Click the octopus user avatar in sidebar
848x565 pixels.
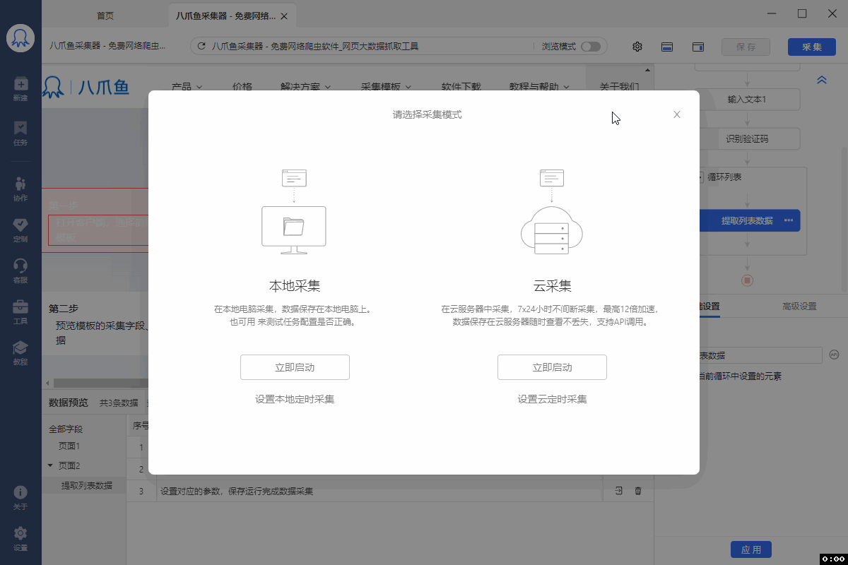(20, 37)
